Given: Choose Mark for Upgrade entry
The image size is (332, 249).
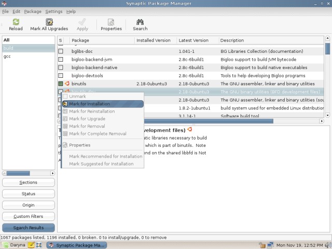Looking at the screenshot, I should coord(103,119).
